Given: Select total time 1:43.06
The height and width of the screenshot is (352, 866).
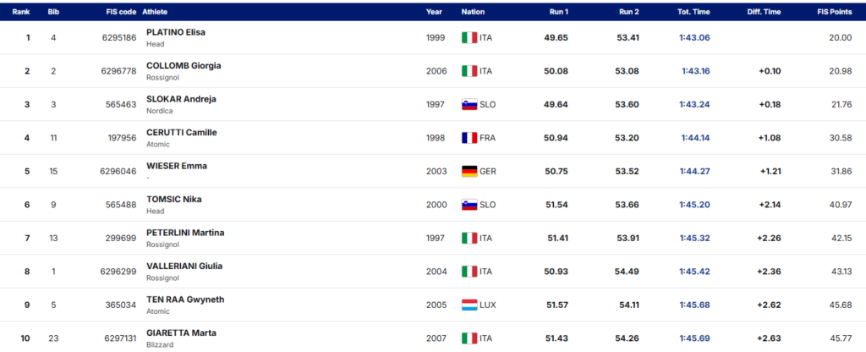Looking at the screenshot, I should click(x=695, y=37).
